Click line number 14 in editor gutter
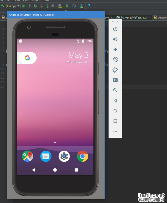Image resolution: width=167 pixels, height=203 pixels. coord(3,87)
